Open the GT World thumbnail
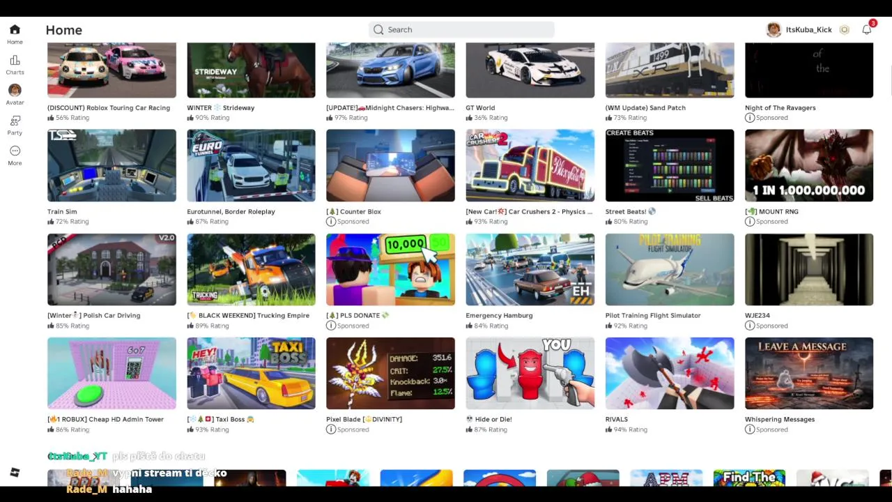 point(530,70)
